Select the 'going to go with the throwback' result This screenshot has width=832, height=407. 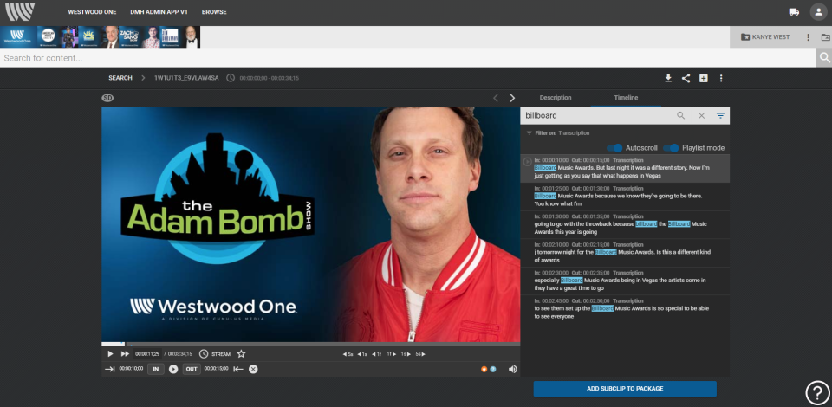(x=625, y=224)
